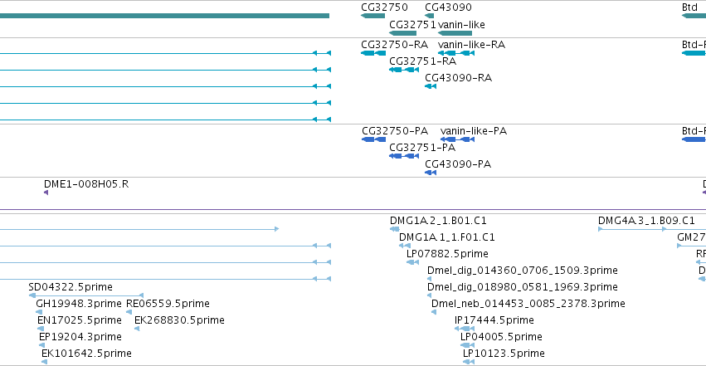The image size is (706, 366).
Task: Select the vanin-like-RA transcript glyph
Action: pos(456,53)
